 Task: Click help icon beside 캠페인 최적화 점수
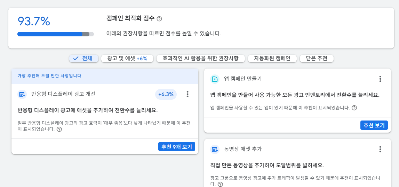click(159, 19)
